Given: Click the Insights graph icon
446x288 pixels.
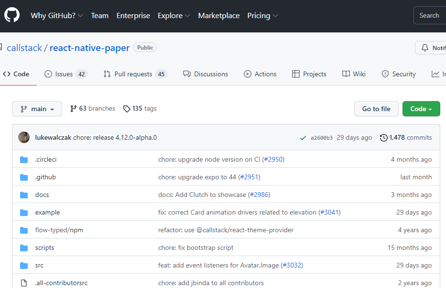Looking at the screenshot, I should (x=435, y=74).
